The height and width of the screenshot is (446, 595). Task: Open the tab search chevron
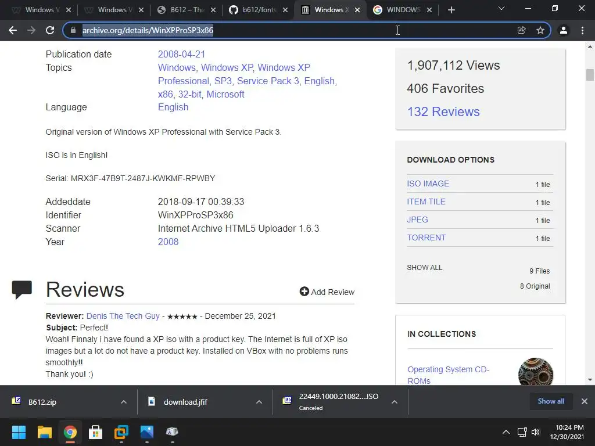click(x=501, y=8)
